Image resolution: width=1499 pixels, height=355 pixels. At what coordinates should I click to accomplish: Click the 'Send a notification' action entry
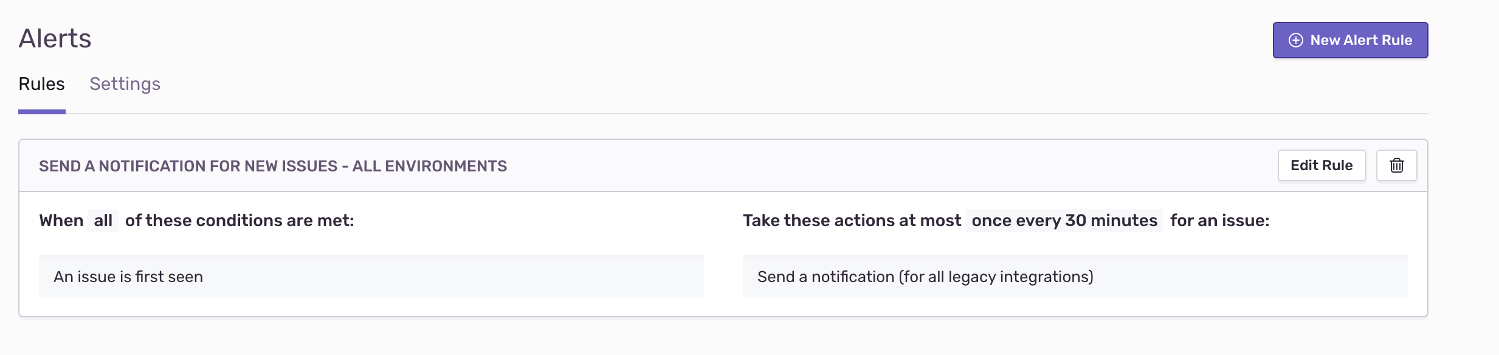click(x=925, y=276)
